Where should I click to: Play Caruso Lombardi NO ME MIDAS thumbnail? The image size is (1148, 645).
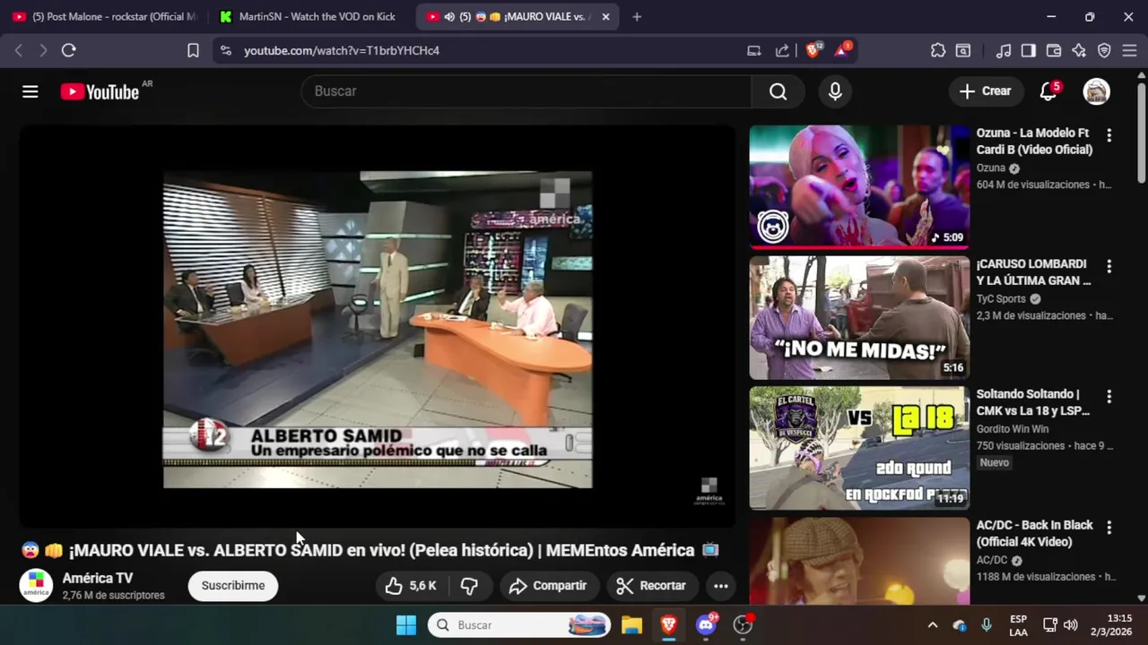pyautogui.click(x=859, y=318)
